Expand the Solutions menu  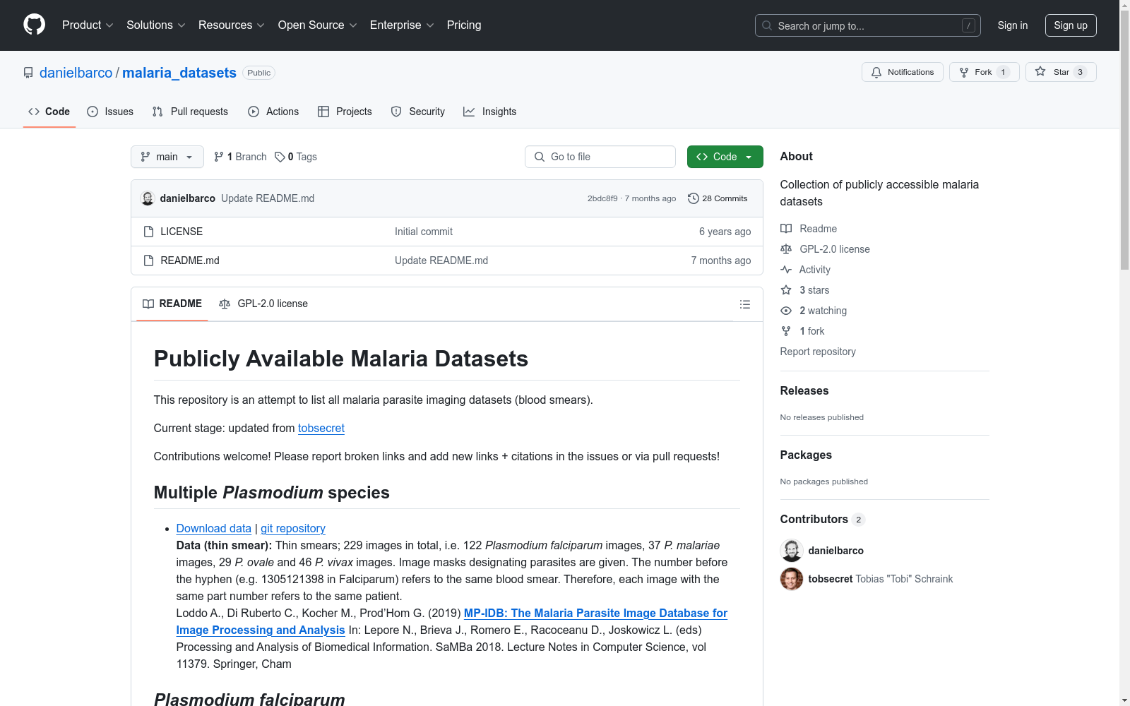coord(156,25)
